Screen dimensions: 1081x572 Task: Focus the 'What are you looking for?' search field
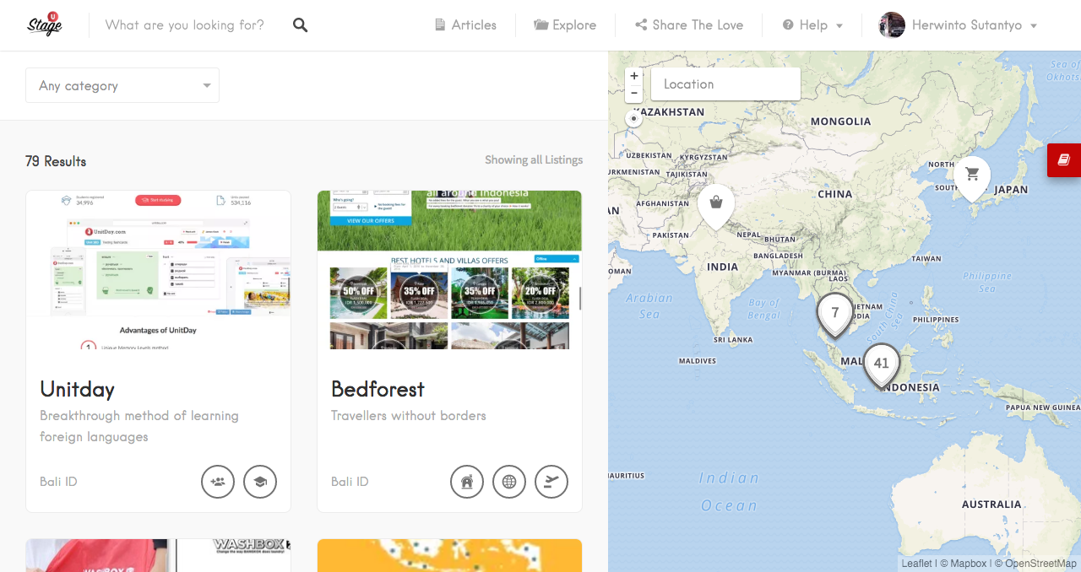tap(185, 25)
